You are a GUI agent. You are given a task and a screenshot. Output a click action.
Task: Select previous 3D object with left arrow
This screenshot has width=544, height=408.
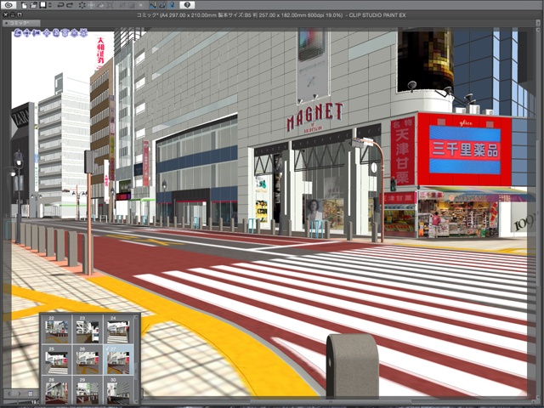pos(9,394)
